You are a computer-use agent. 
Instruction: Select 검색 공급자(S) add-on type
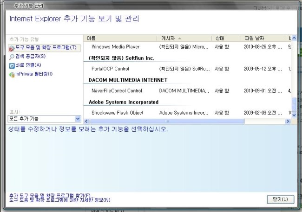click(x=30, y=57)
